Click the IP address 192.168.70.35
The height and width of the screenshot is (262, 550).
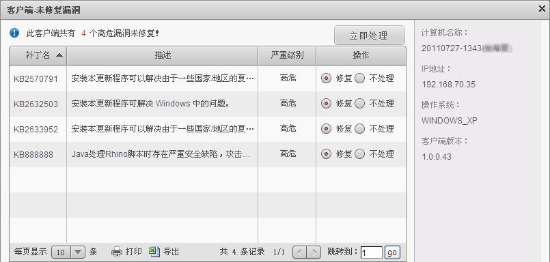448,85
